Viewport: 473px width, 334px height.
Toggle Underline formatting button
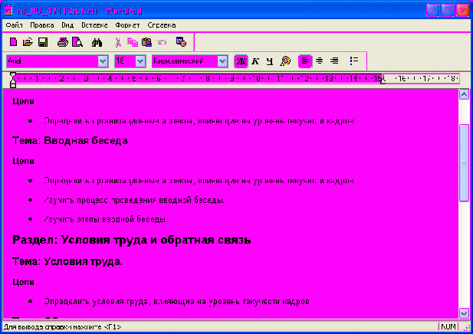point(269,61)
